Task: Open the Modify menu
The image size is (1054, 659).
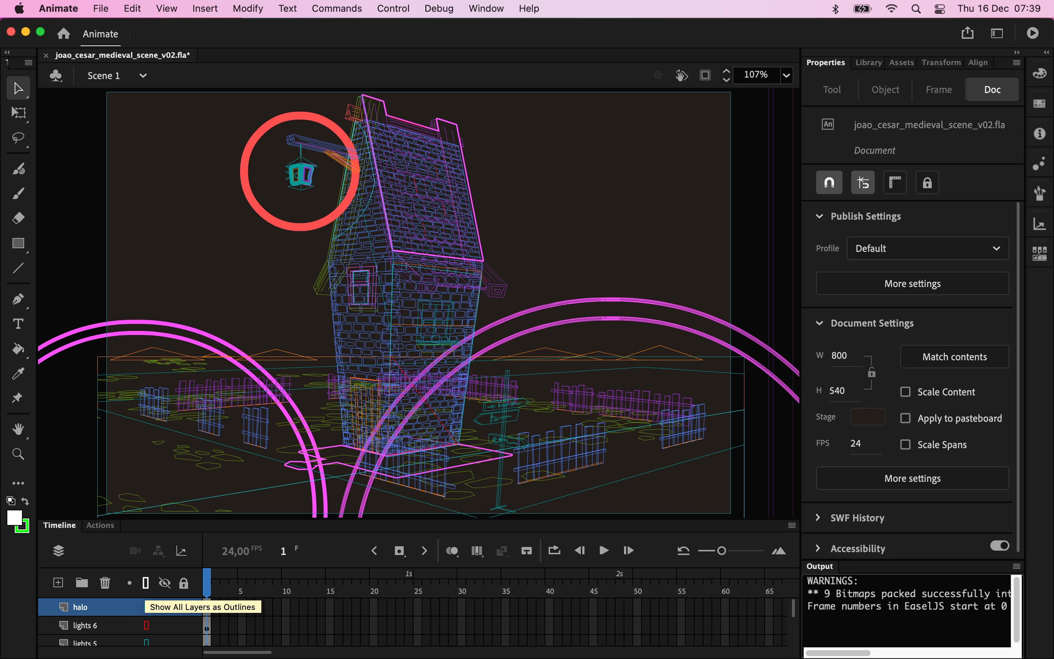Action: (x=247, y=8)
